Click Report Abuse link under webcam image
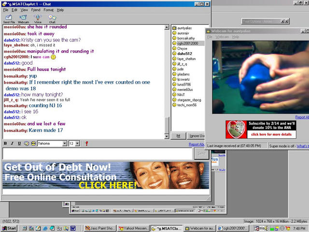 (302, 117)
